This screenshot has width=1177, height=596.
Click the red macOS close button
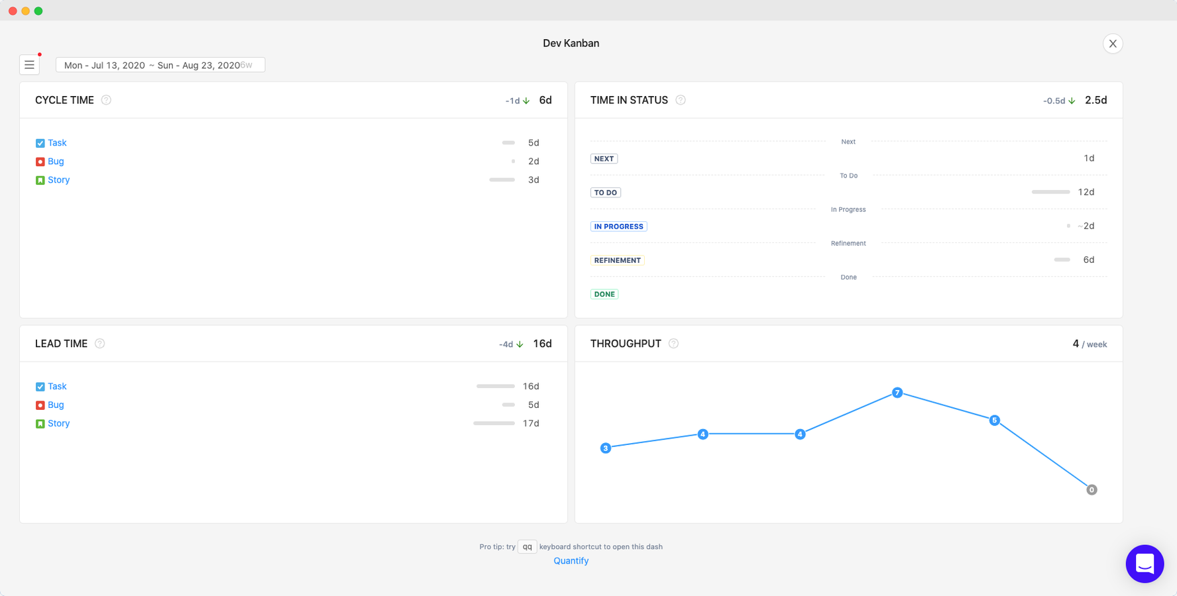click(13, 11)
